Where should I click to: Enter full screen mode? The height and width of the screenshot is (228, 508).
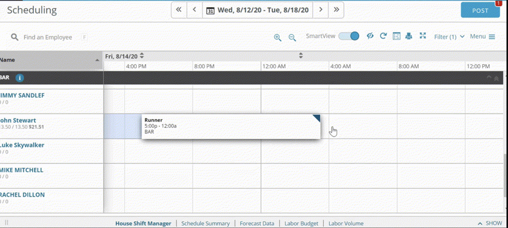click(x=423, y=36)
